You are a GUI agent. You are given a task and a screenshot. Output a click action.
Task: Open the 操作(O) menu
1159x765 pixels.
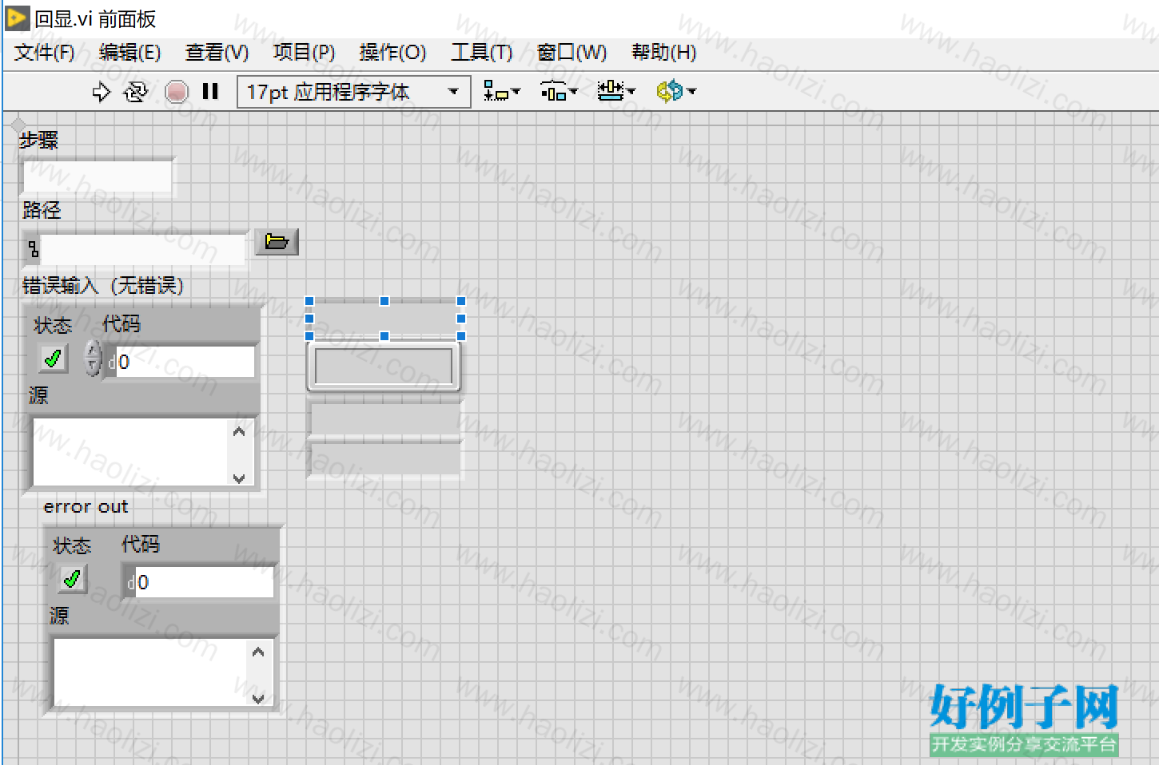[x=392, y=52]
